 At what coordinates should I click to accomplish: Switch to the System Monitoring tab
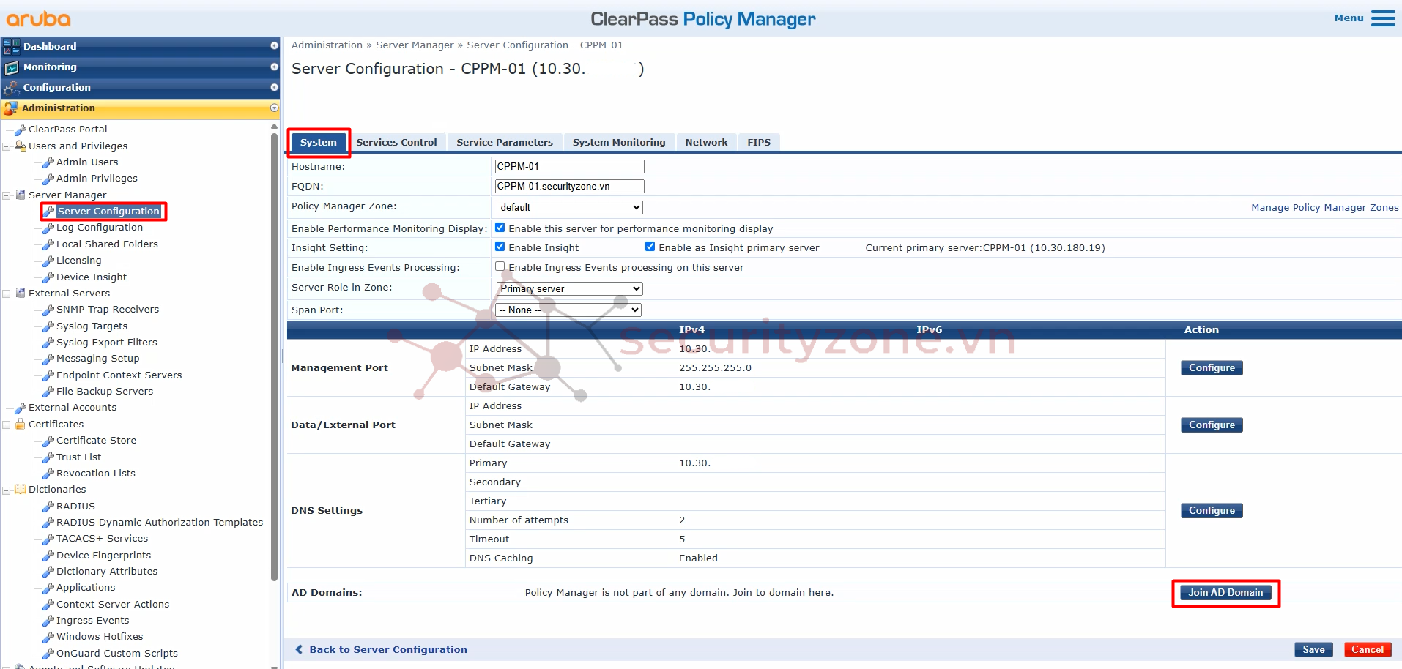click(x=619, y=143)
